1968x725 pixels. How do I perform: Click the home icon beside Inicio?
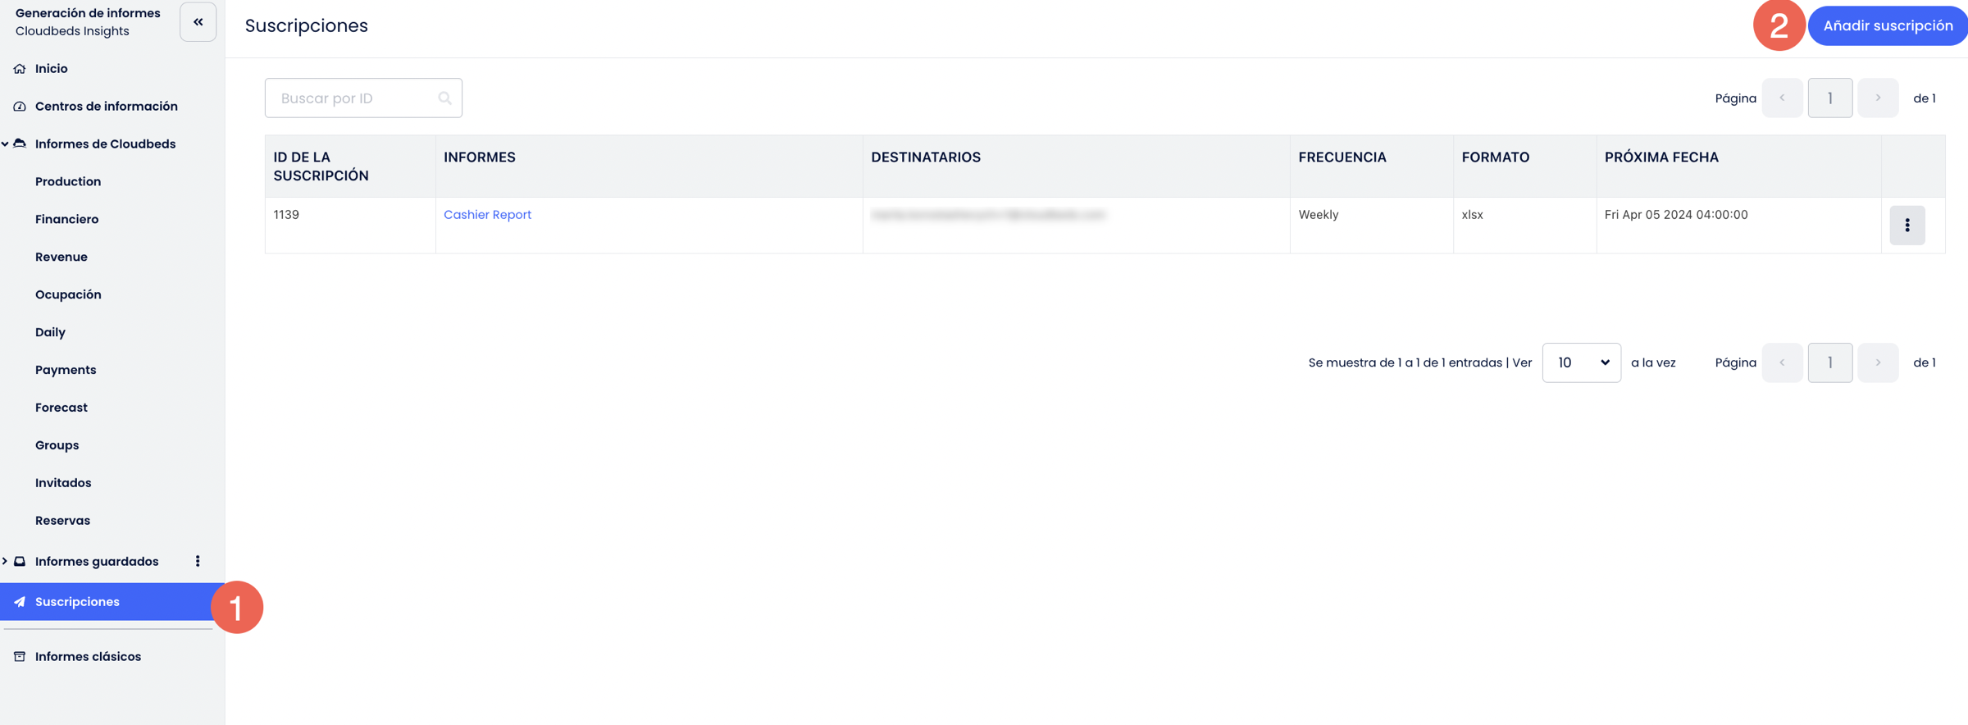[x=20, y=69]
